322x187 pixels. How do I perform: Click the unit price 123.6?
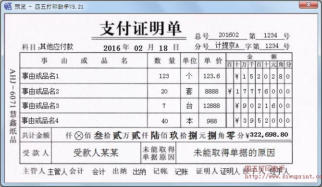coord(212,76)
